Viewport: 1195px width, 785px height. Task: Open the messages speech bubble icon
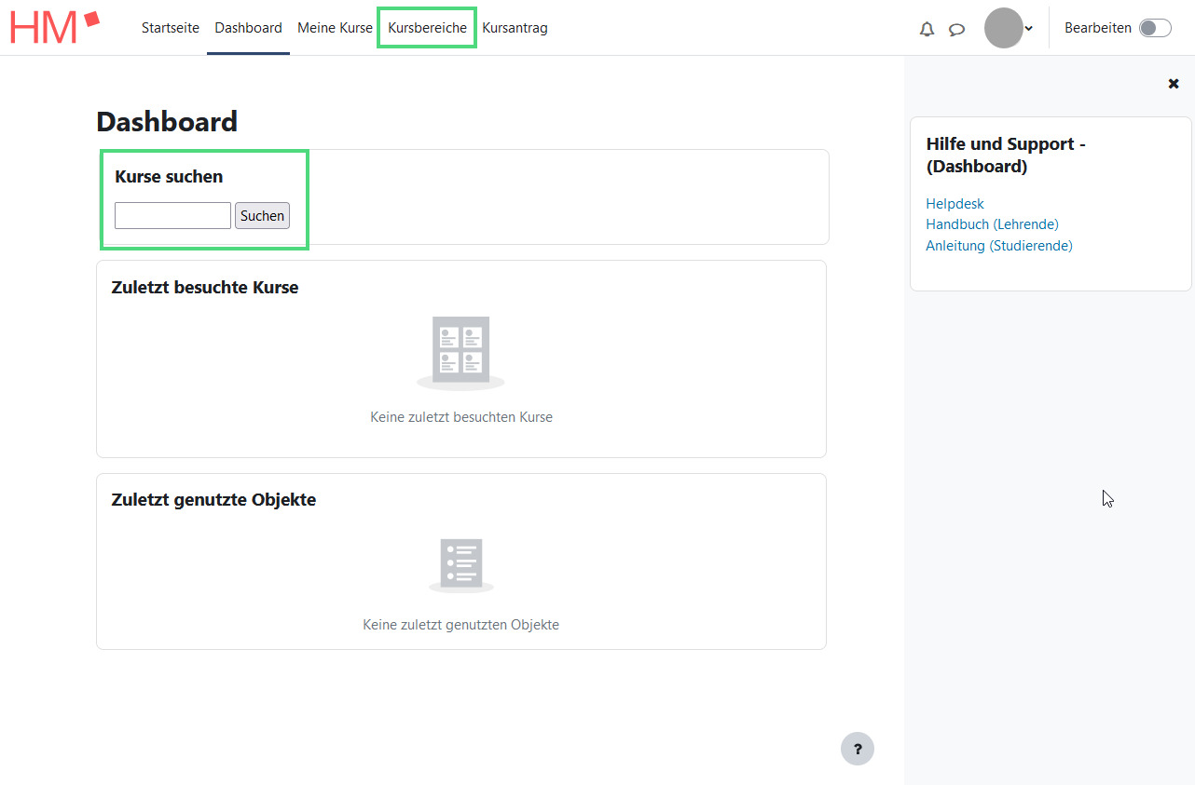956,29
